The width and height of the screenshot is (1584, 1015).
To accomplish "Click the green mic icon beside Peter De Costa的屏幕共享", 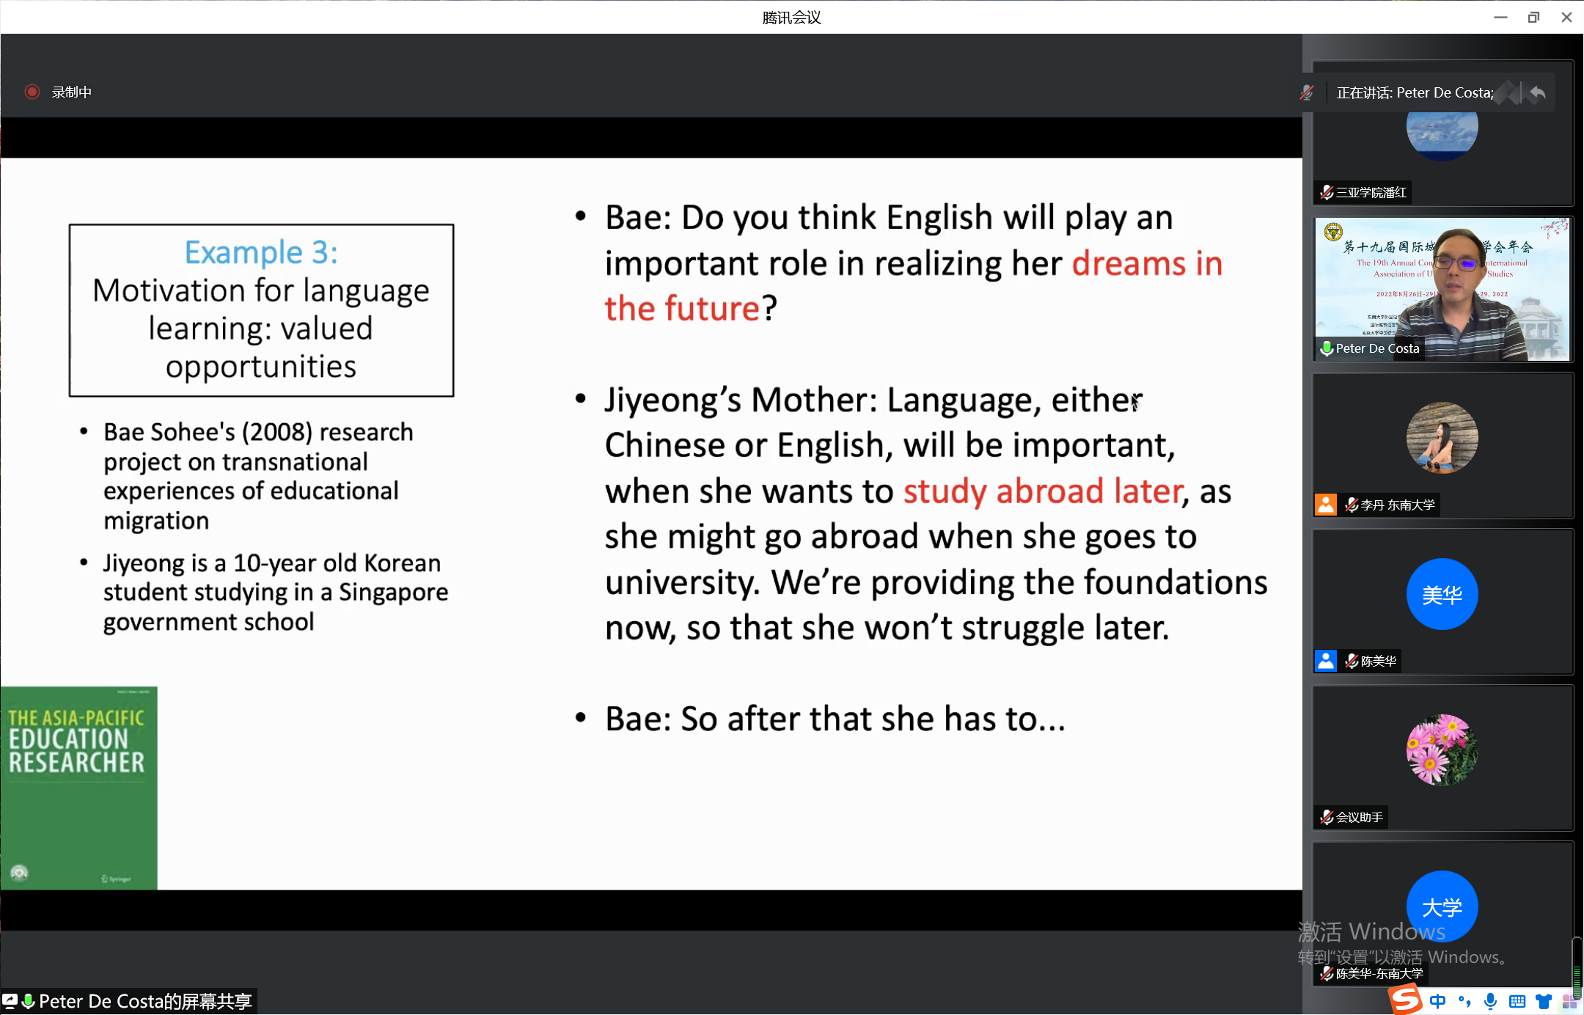I will point(29,1001).
